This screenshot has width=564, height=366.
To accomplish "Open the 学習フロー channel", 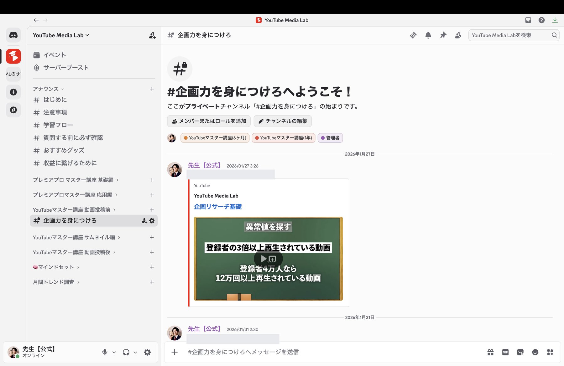I will point(94,125).
